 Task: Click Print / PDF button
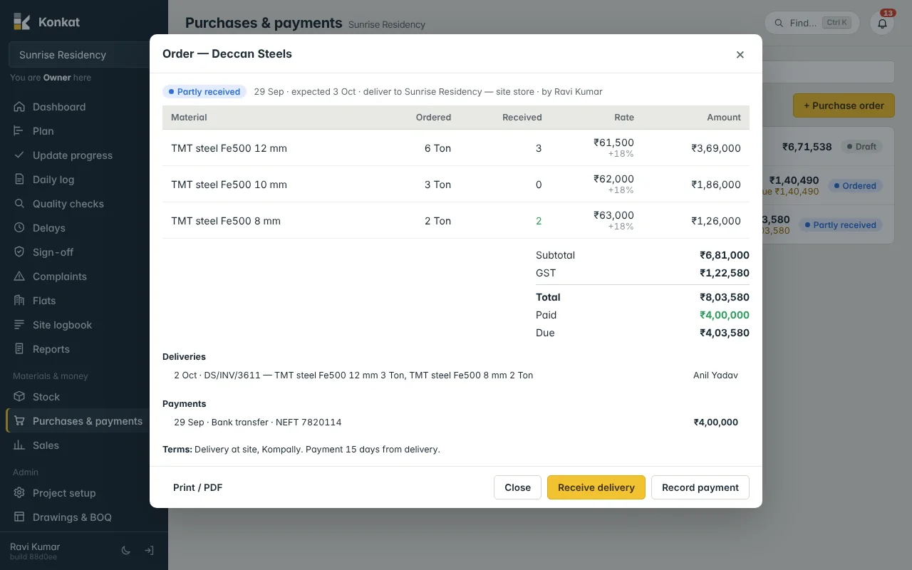[x=198, y=487]
